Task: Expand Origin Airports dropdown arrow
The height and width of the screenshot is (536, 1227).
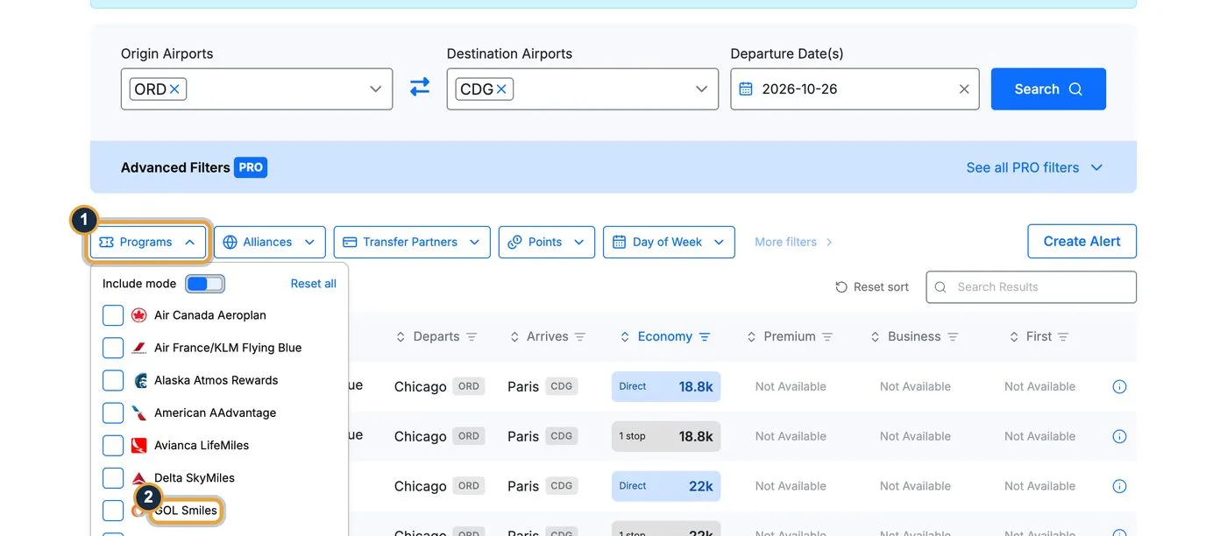Action: click(x=375, y=89)
